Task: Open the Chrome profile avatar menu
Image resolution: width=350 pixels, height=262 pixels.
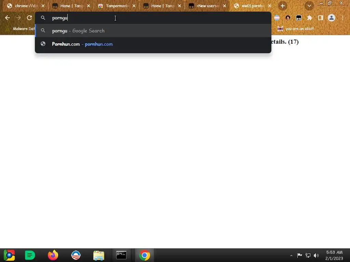Action: click(332, 18)
